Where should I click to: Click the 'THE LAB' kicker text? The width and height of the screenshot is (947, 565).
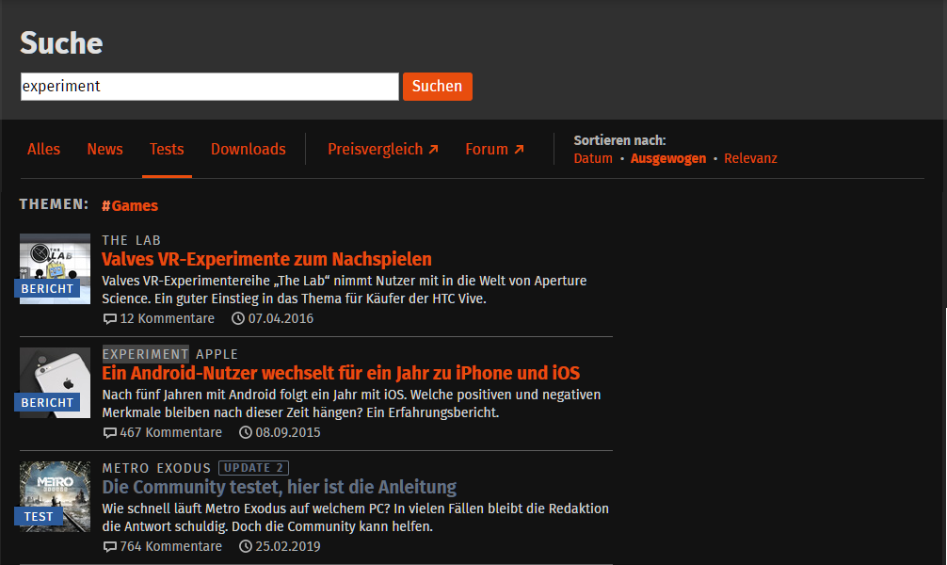pos(131,240)
